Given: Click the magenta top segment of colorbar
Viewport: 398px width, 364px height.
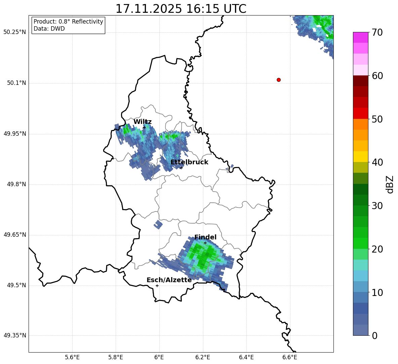Looking at the screenshot, I should (x=361, y=37).
